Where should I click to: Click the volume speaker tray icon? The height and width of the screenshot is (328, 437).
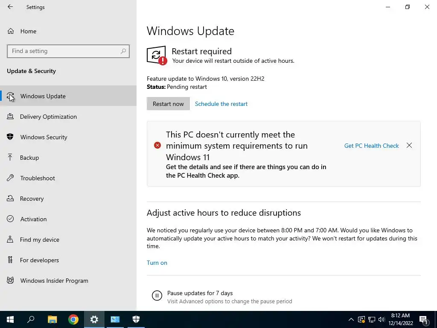point(381,319)
